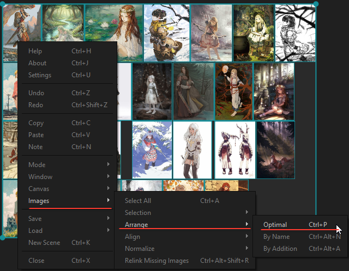
Task: Select the archer girl in misty water thumbnail
Action: [x=211, y=33]
